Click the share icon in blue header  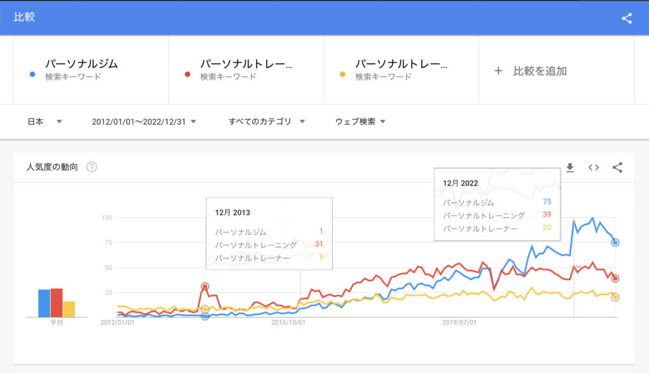pyautogui.click(x=626, y=18)
